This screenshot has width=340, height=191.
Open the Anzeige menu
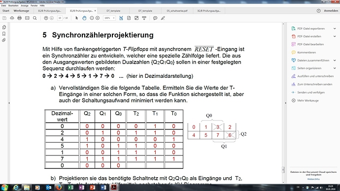[x=25, y=5]
